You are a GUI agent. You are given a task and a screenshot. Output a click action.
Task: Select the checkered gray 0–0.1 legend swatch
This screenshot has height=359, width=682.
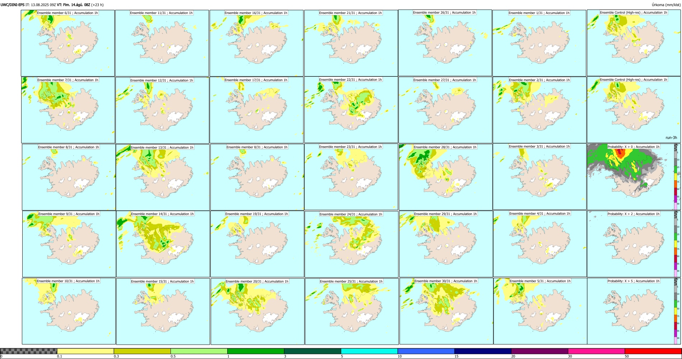tap(29, 351)
